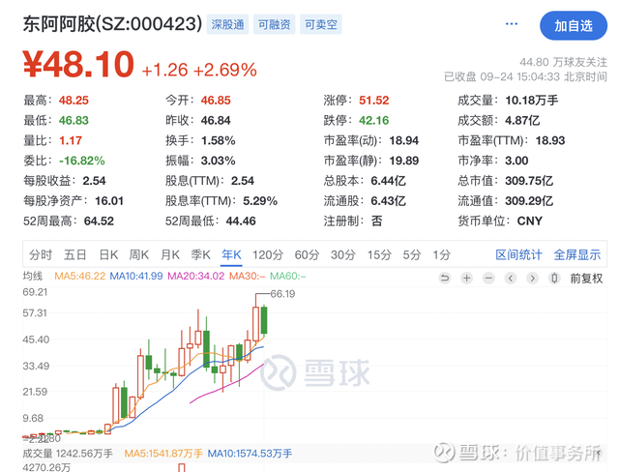Switch to the 5分 chart tab
The image size is (619, 472).
pos(412,255)
